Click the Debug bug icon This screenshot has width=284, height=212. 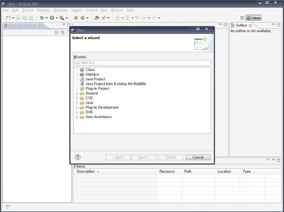click(42, 18)
